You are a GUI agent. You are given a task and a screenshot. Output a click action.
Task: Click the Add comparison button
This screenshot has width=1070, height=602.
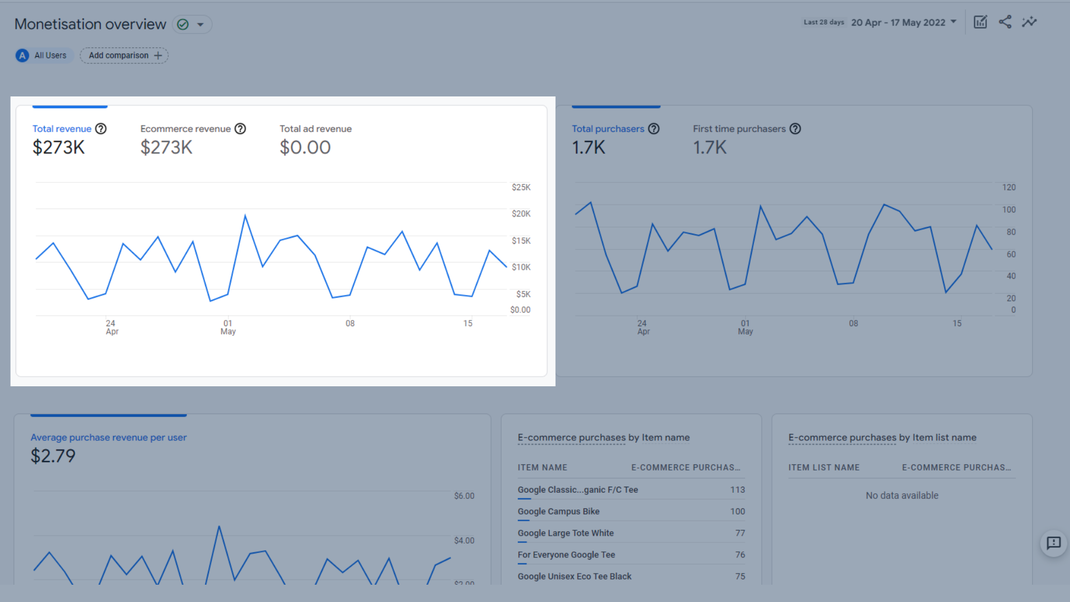[124, 55]
